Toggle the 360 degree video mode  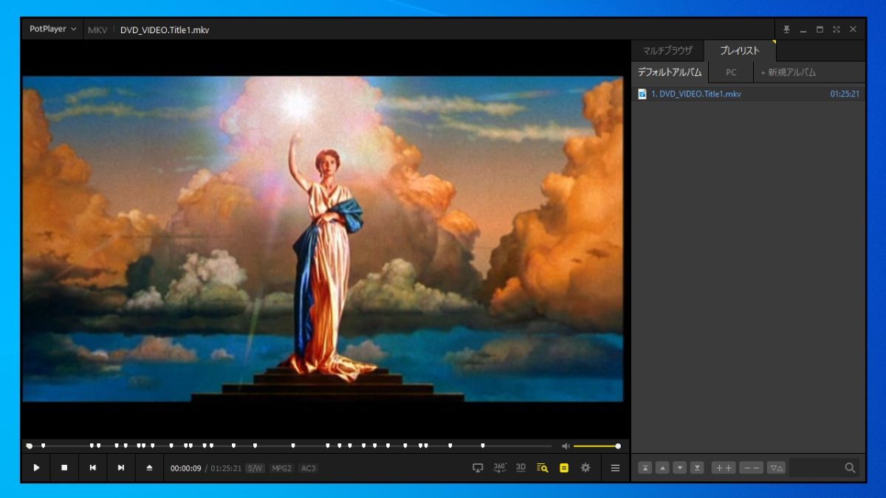point(499,468)
